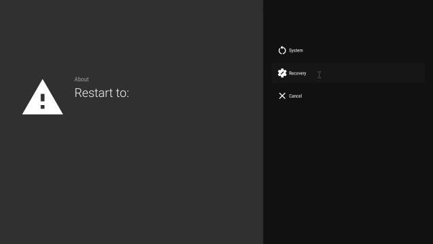Click the circular restart arrow System icon

(x=282, y=50)
